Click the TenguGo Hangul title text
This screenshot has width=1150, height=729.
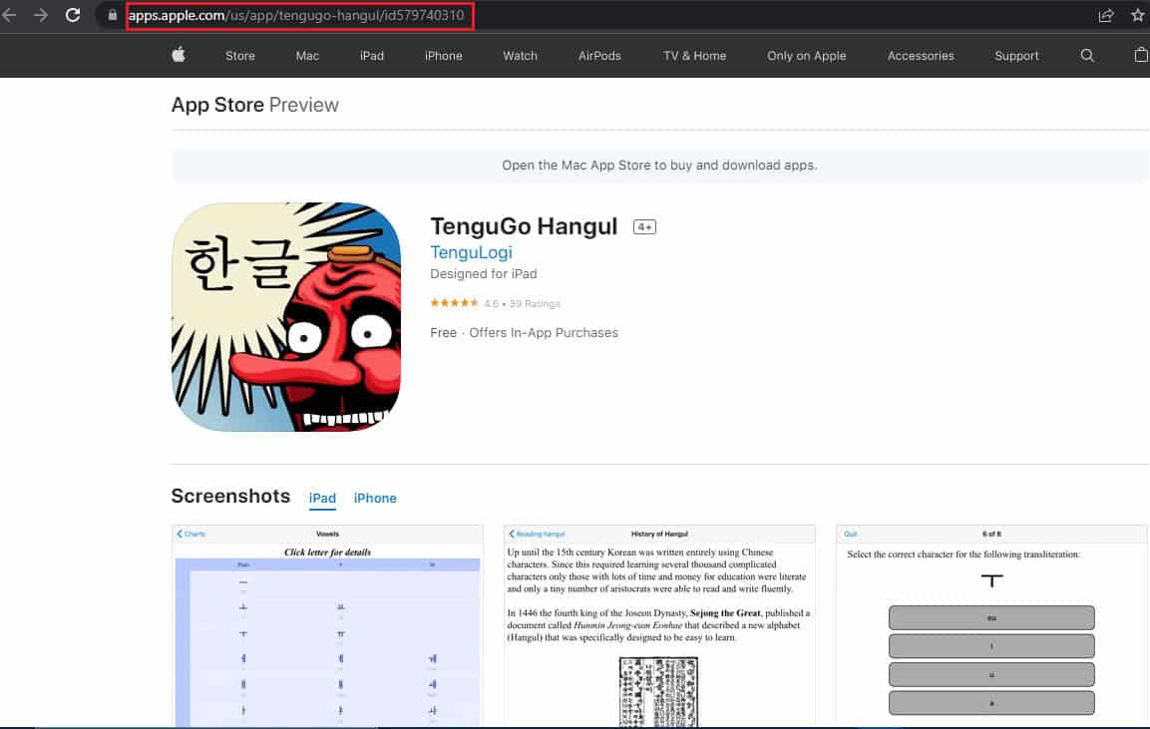(x=524, y=226)
